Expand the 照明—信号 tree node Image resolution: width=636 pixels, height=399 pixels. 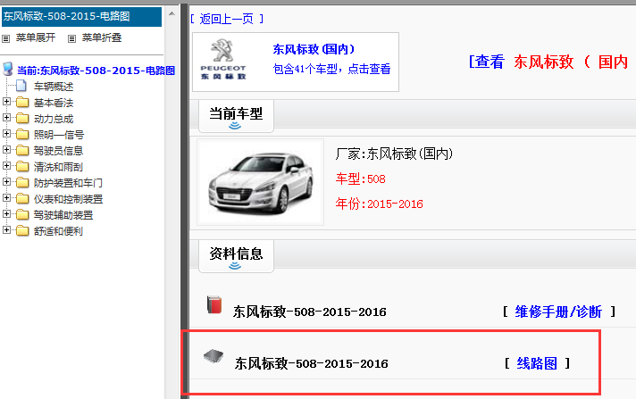[6, 133]
